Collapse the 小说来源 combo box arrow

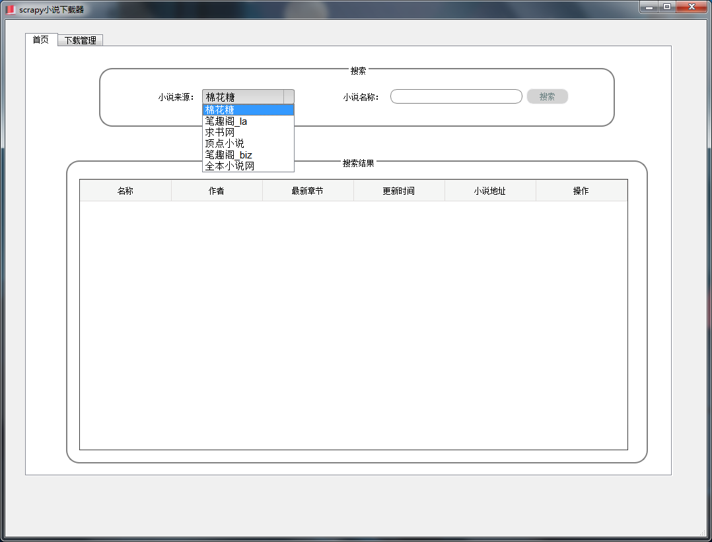point(289,97)
